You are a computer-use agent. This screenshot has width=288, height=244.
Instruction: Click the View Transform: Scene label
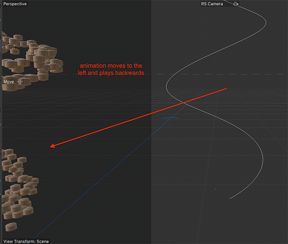(26, 241)
